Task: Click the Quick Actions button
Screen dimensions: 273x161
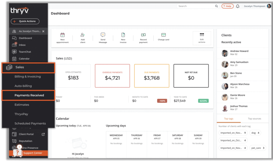Action: 25,21
